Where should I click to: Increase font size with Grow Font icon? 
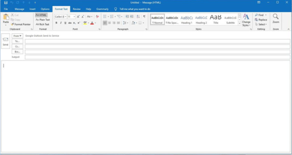tap(78, 17)
